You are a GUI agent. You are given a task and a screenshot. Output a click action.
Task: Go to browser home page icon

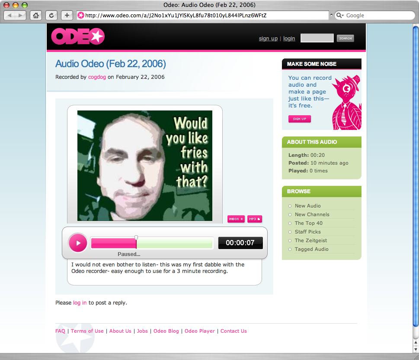coord(36,15)
